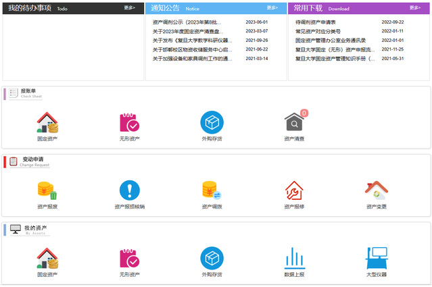
Task: Open the 资产变更 house icon
Action: [376, 191]
